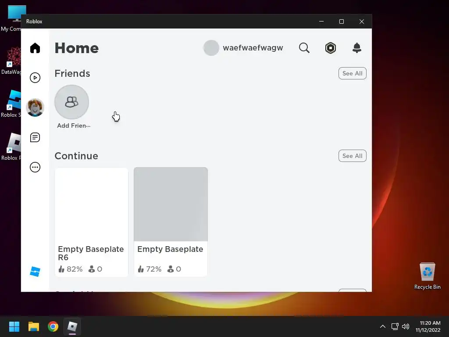Minimize the Roblox window

click(x=321, y=22)
